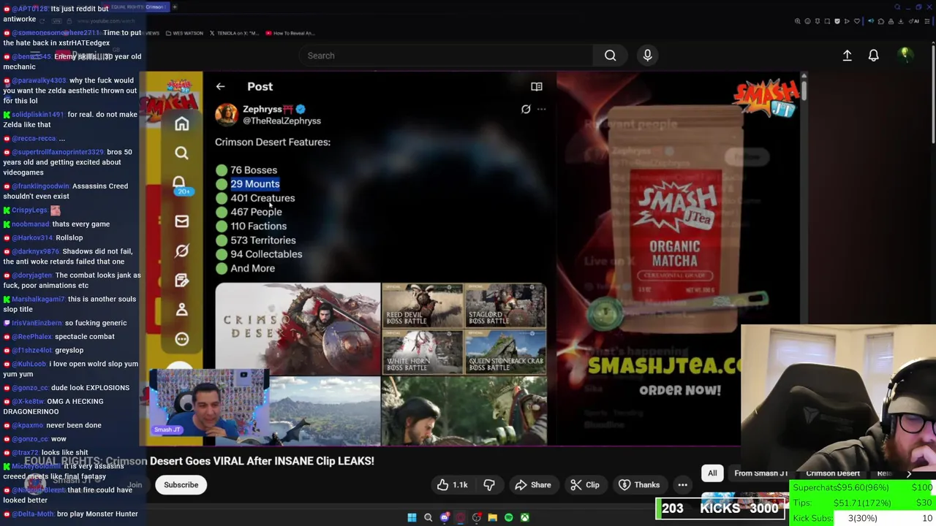Click Queen Stoneback Crab Boss Battle image
Screen dimensions: 936x526
tap(505, 351)
